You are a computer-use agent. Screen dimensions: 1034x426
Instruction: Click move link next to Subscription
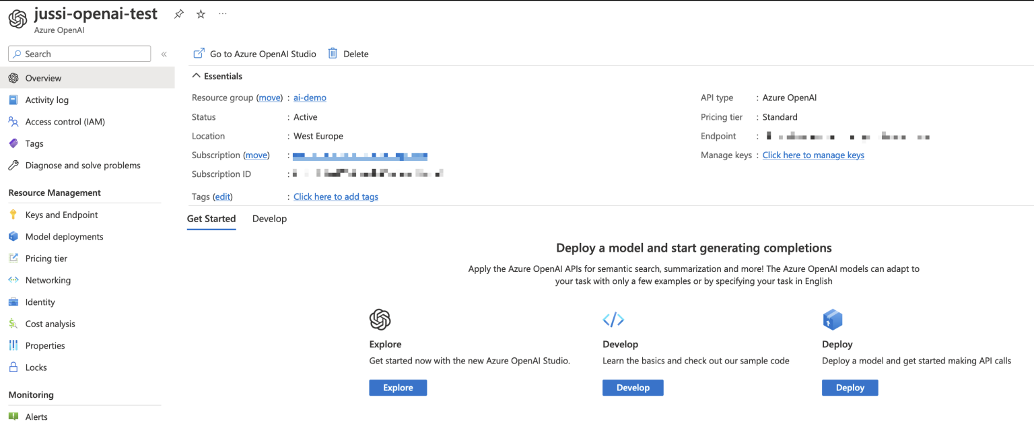[x=256, y=155]
